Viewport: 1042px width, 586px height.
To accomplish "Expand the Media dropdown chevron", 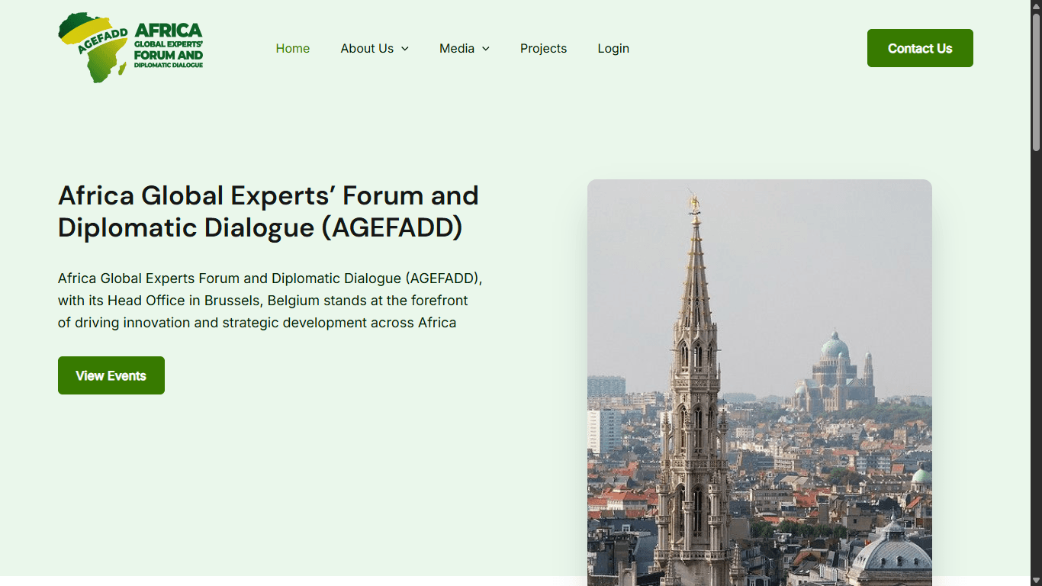I will pos(486,49).
